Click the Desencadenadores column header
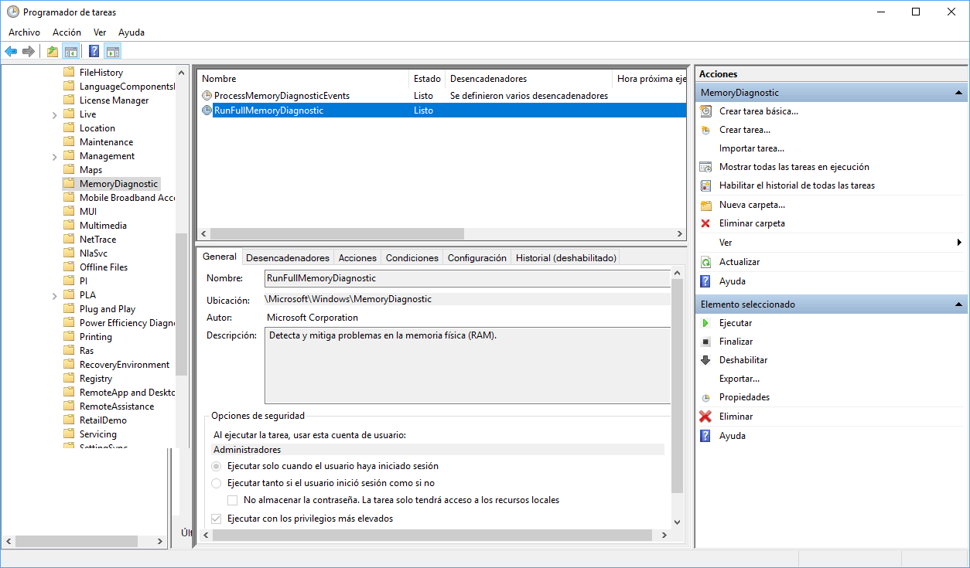970x568 pixels. click(529, 79)
